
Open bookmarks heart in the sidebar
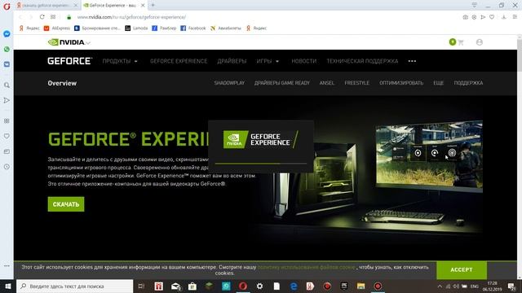click(7, 136)
